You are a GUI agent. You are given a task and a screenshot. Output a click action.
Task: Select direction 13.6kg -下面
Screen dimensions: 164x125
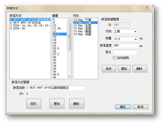click(85, 20)
